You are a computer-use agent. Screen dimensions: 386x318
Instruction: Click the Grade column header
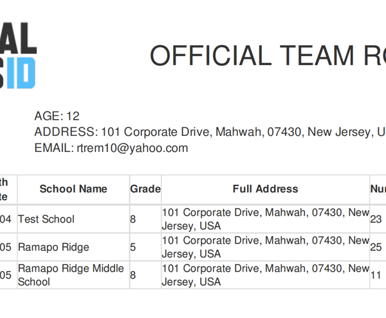click(145, 189)
